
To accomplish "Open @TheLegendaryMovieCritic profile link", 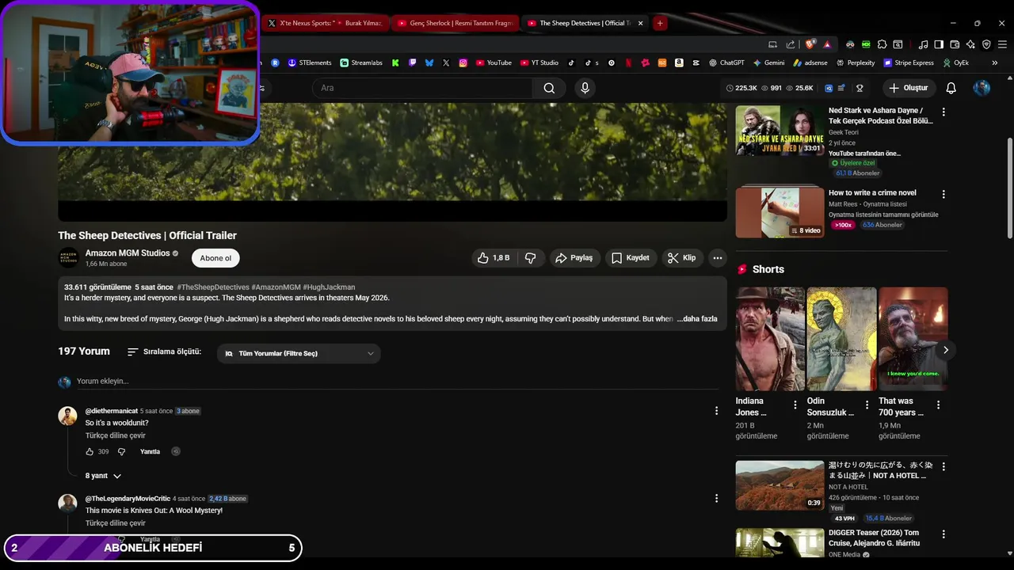I will click(x=128, y=499).
